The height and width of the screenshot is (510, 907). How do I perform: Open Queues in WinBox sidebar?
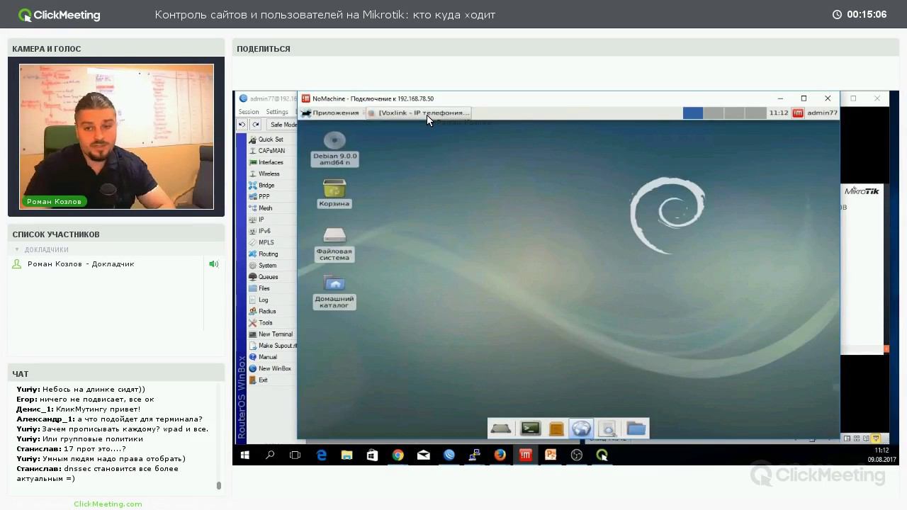[268, 277]
